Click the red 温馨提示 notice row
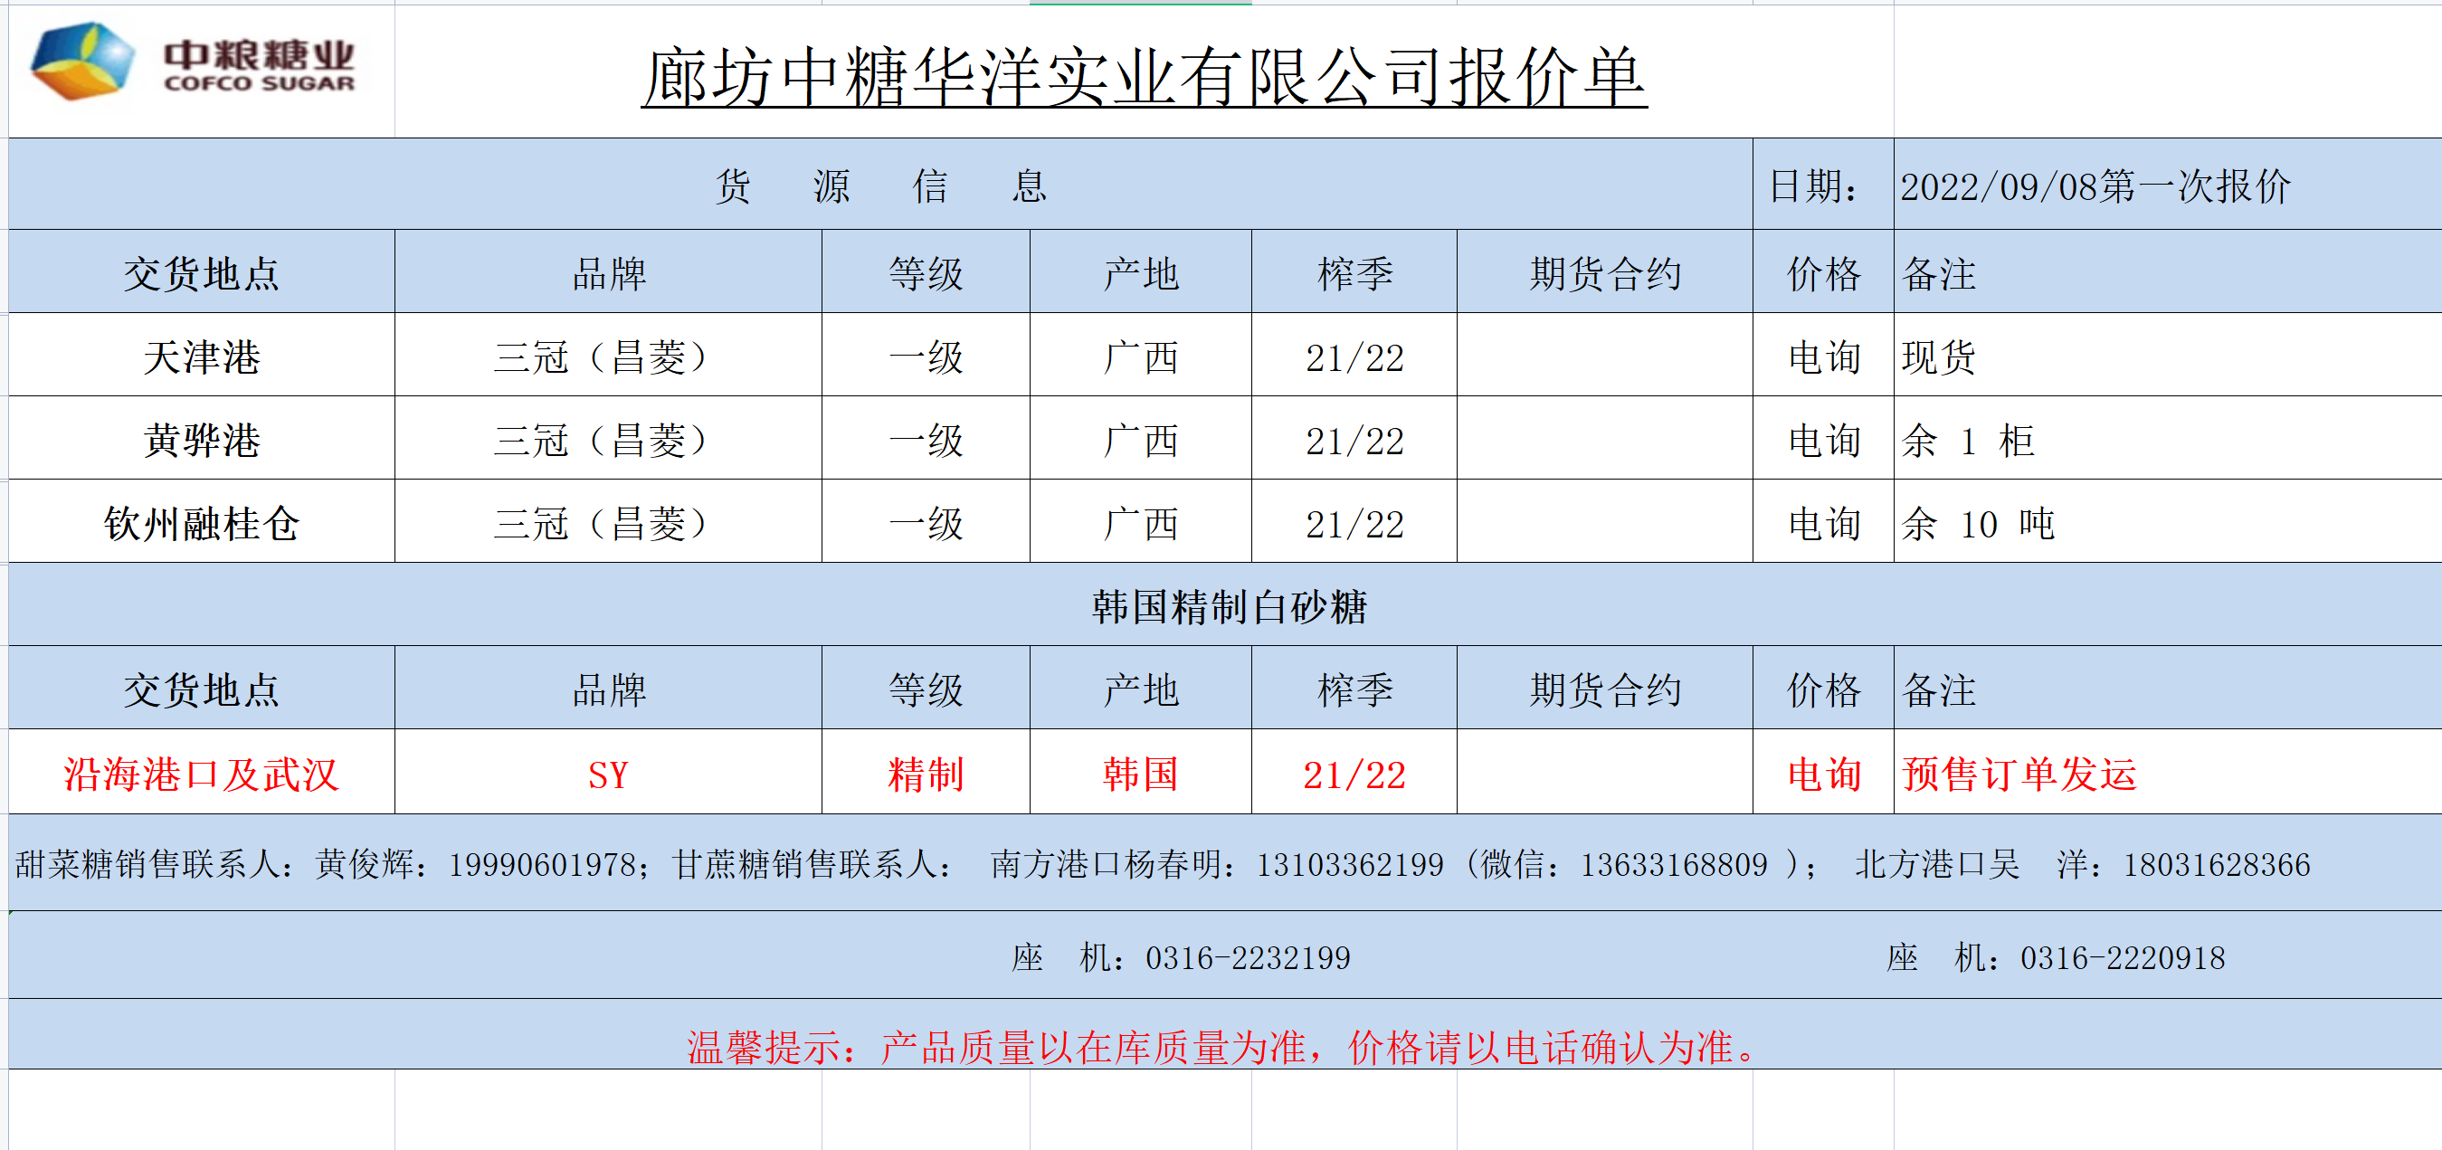Image resolution: width=2442 pixels, height=1150 pixels. (x=1223, y=1046)
